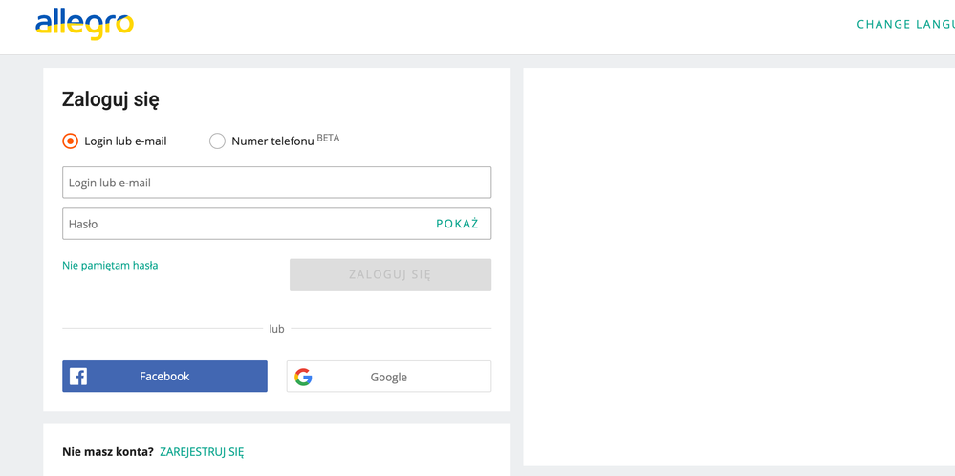Click the Google 'G' logo icon
955x476 pixels.
tap(303, 377)
